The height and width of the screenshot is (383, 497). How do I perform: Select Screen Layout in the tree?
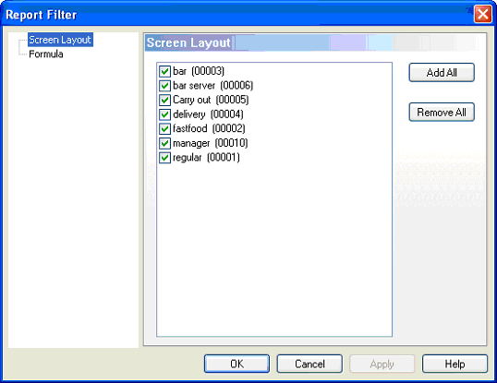(60, 40)
